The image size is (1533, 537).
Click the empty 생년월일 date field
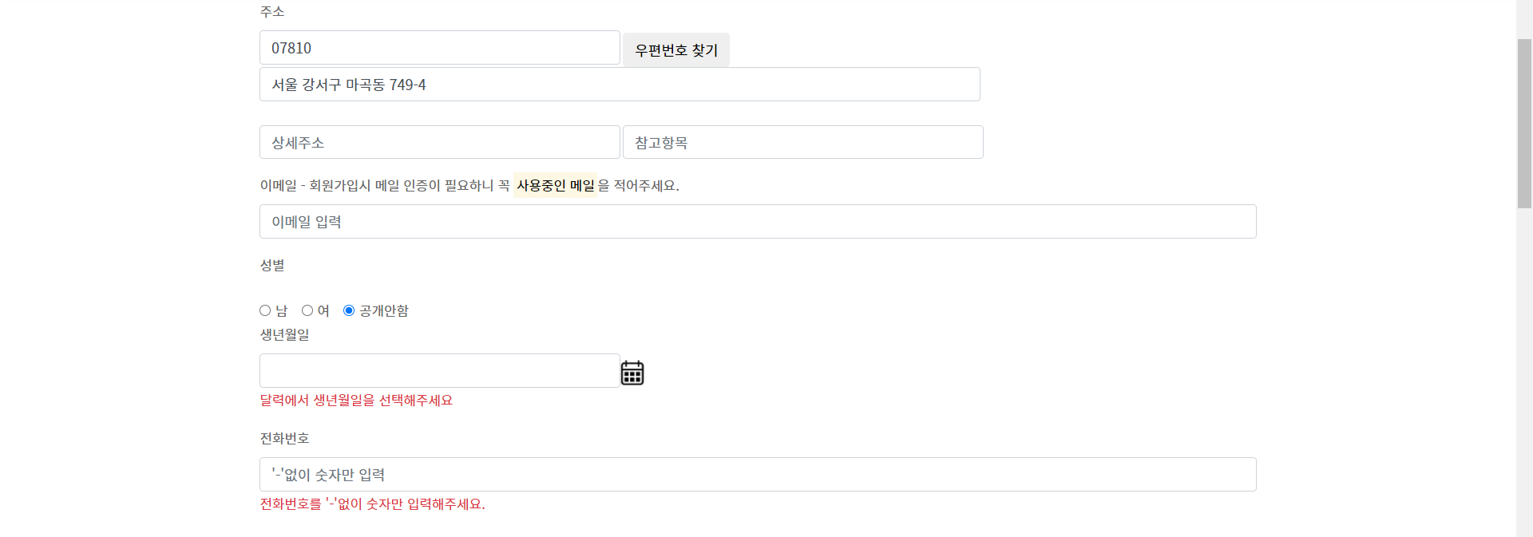pyautogui.click(x=439, y=370)
